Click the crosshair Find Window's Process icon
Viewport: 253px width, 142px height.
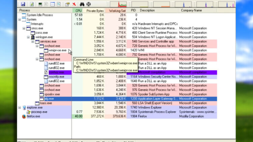89,4
